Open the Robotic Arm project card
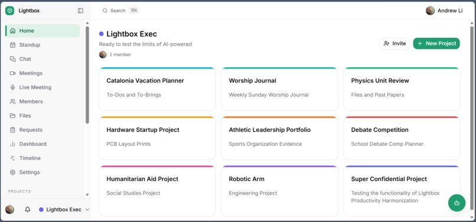This screenshot has width=476, height=222. (x=279, y=191)
